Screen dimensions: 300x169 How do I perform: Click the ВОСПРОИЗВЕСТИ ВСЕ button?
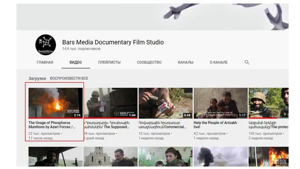[x=69, y=78]
